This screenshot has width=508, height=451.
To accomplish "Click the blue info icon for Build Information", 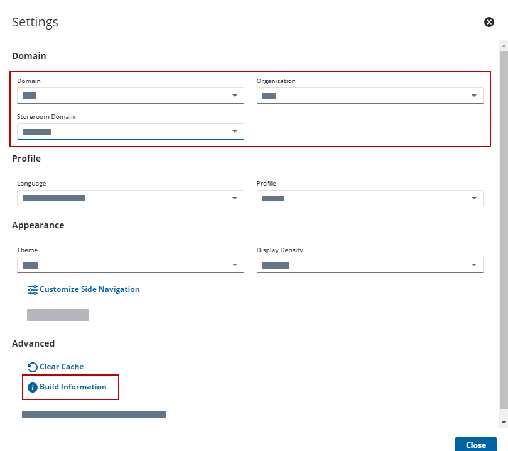I will click(x=33, y=387).
